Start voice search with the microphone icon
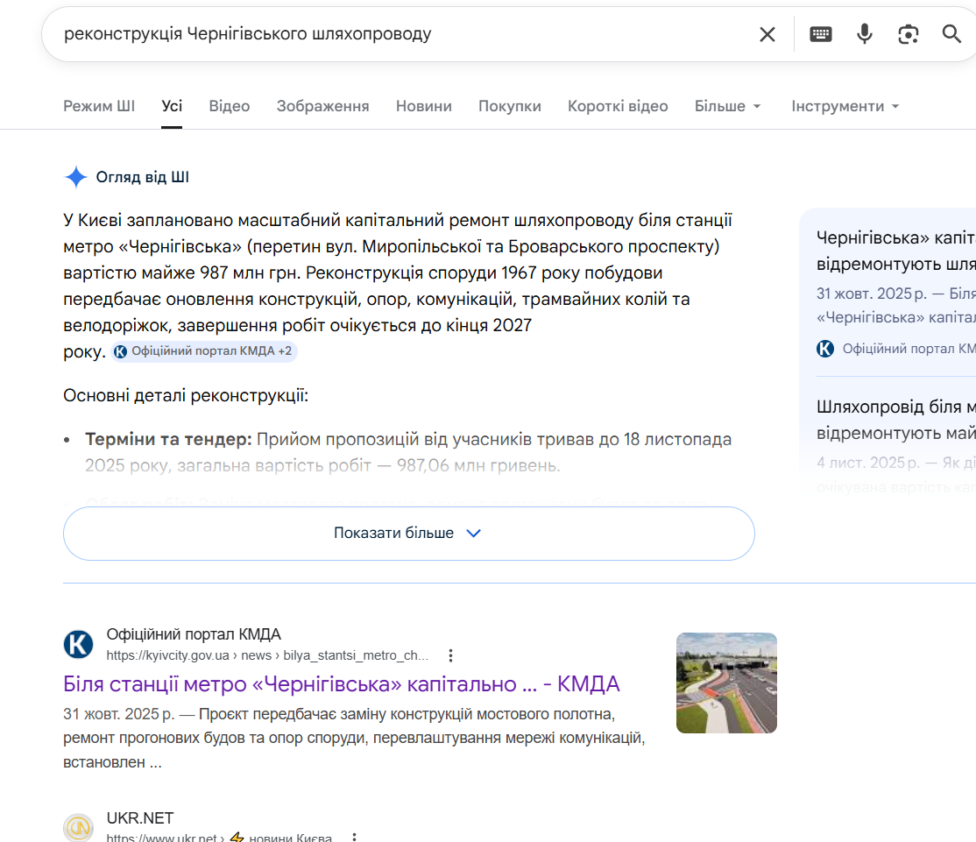The image size is (976, 842). pos(865,34)
